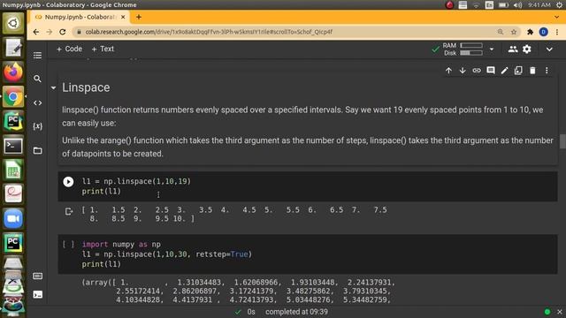Delete the Linspace cell
Screen dimensions: 566x318
pyautogui.click(x=532, y=71)
